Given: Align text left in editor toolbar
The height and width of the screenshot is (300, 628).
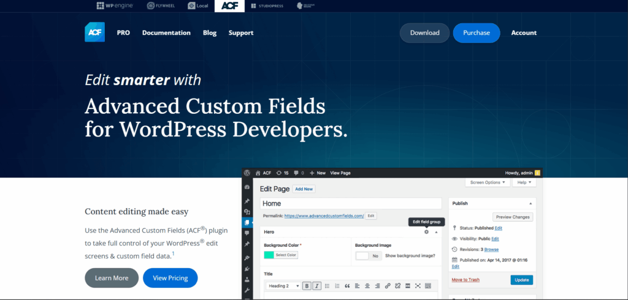Looking at the screenshot, I should coord(358,286).
